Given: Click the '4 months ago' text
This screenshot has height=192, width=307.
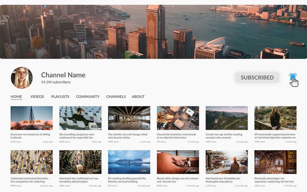Looking at the screenshot, I should click(x=144, y=186).
